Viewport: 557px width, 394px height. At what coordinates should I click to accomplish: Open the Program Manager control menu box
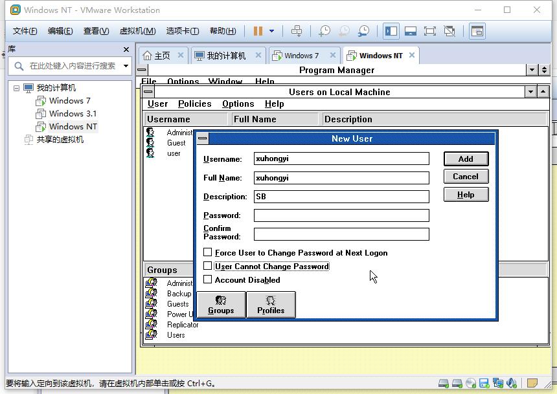pos(141,70)
